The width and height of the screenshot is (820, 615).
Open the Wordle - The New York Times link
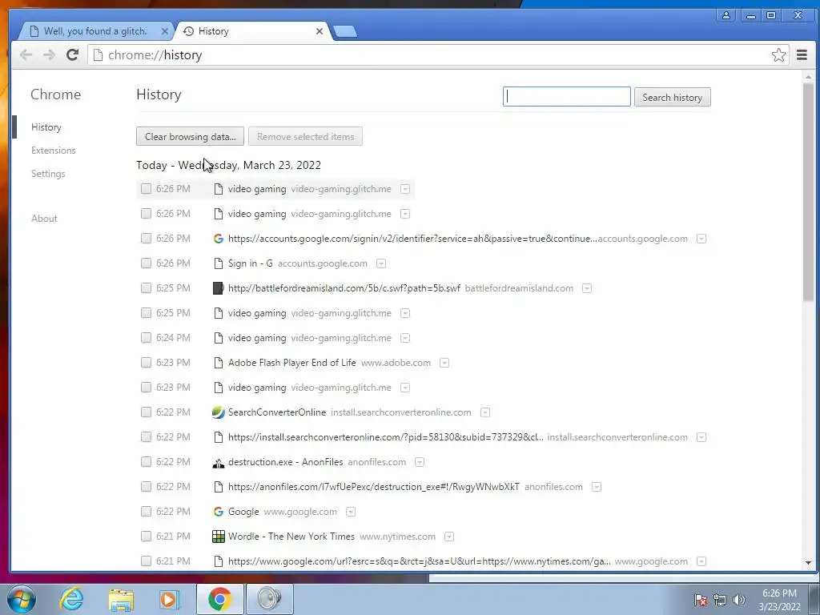[291, 536]
